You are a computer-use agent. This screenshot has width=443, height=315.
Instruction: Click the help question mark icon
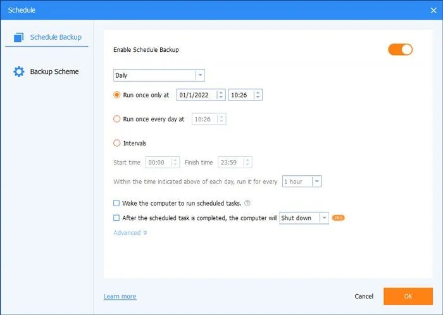[x=247, y=203]
